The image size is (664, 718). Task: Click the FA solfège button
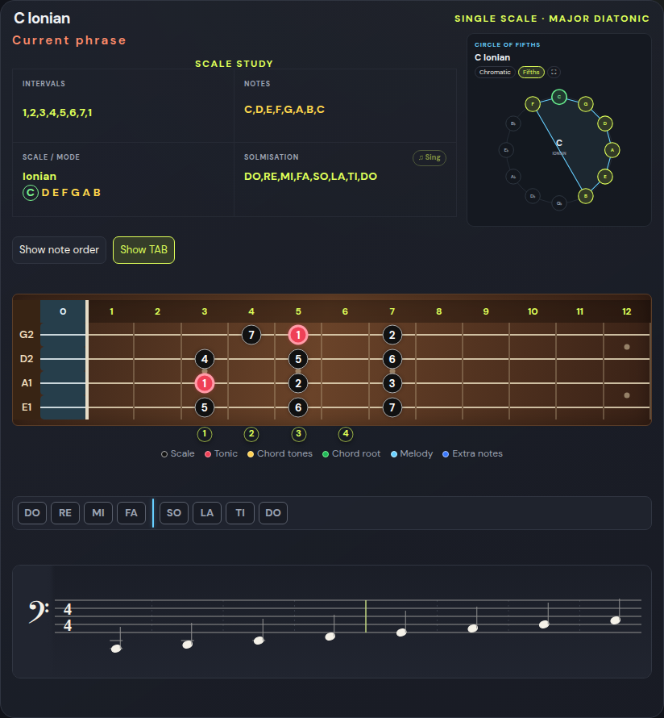coord(131,513)
